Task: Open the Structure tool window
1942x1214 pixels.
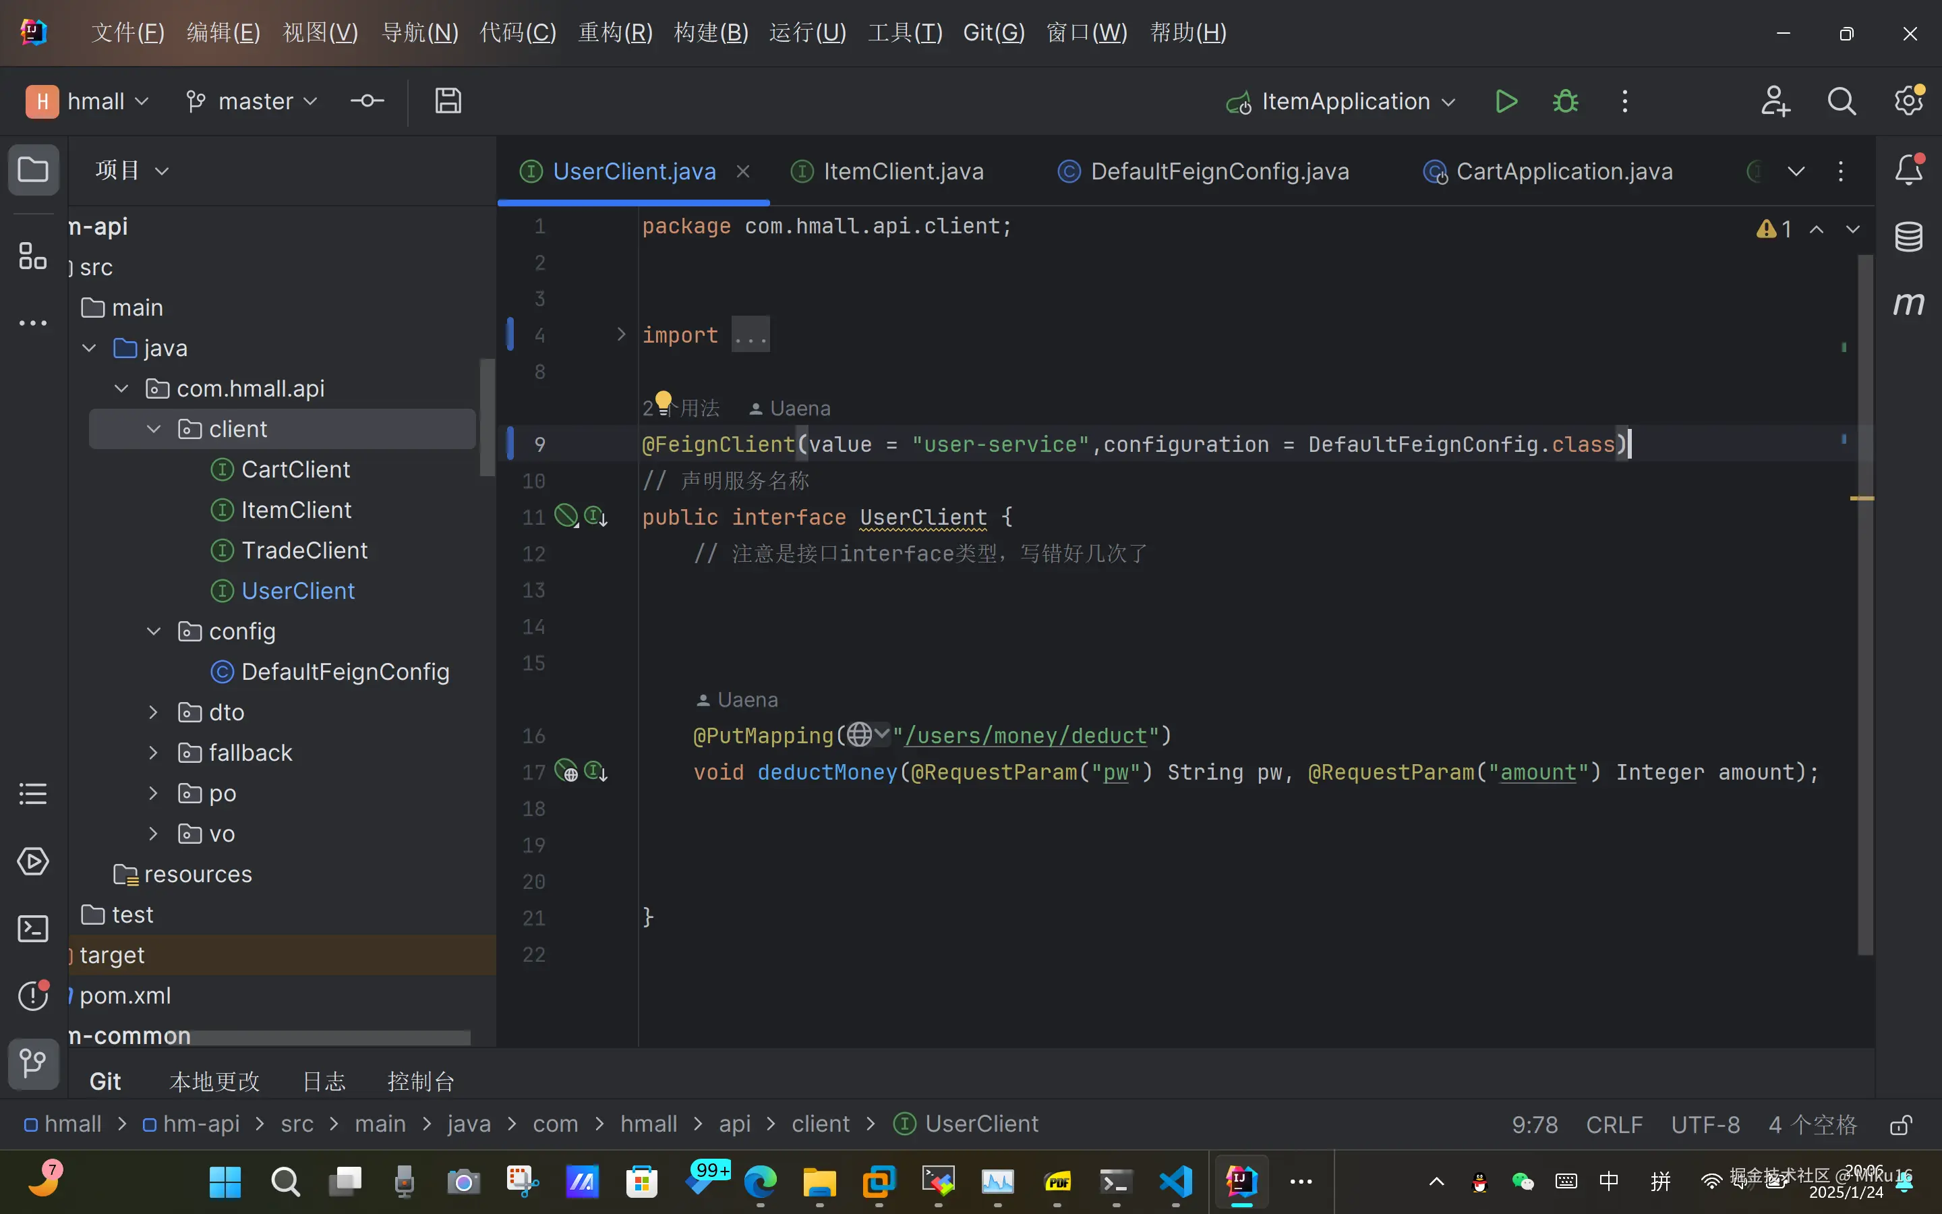Action: pyautogui.click(x=33, y=257)
